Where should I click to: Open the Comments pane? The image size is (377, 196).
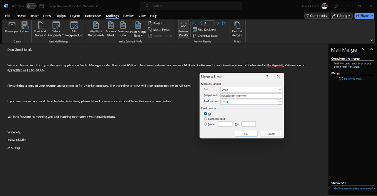(317, 15)
